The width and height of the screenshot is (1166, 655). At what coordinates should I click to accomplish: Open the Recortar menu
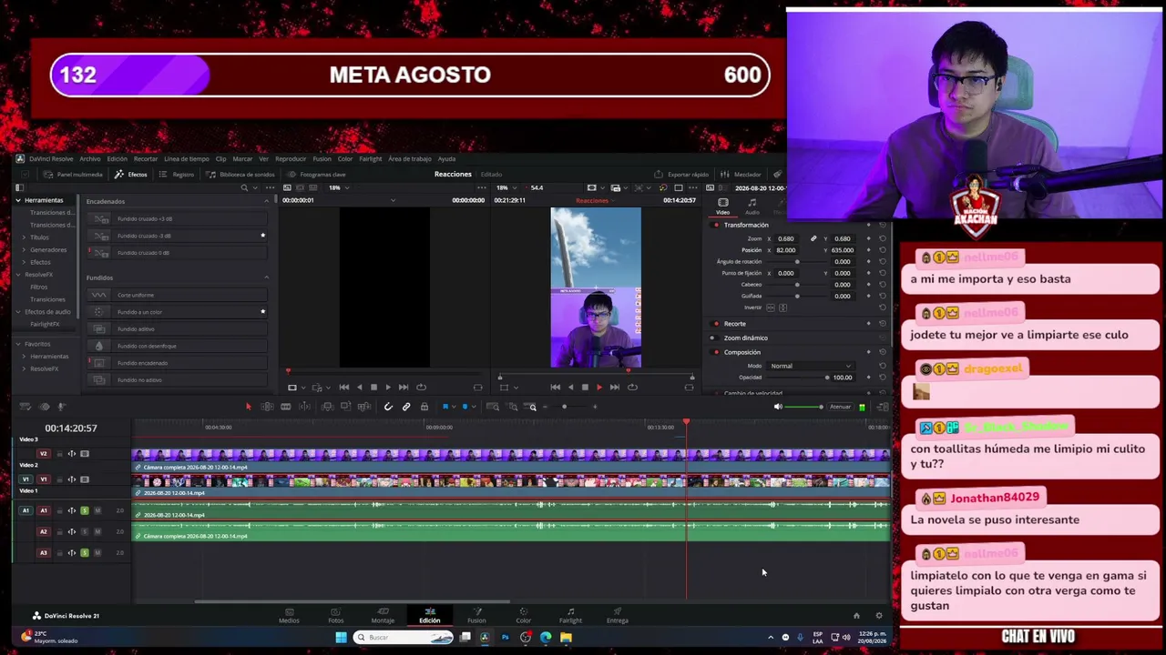146,159
